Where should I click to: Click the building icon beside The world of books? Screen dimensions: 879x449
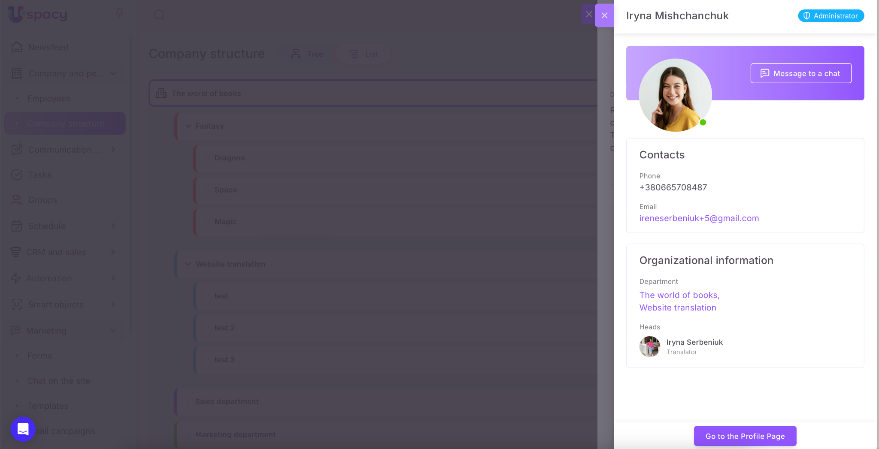[161, 93]
